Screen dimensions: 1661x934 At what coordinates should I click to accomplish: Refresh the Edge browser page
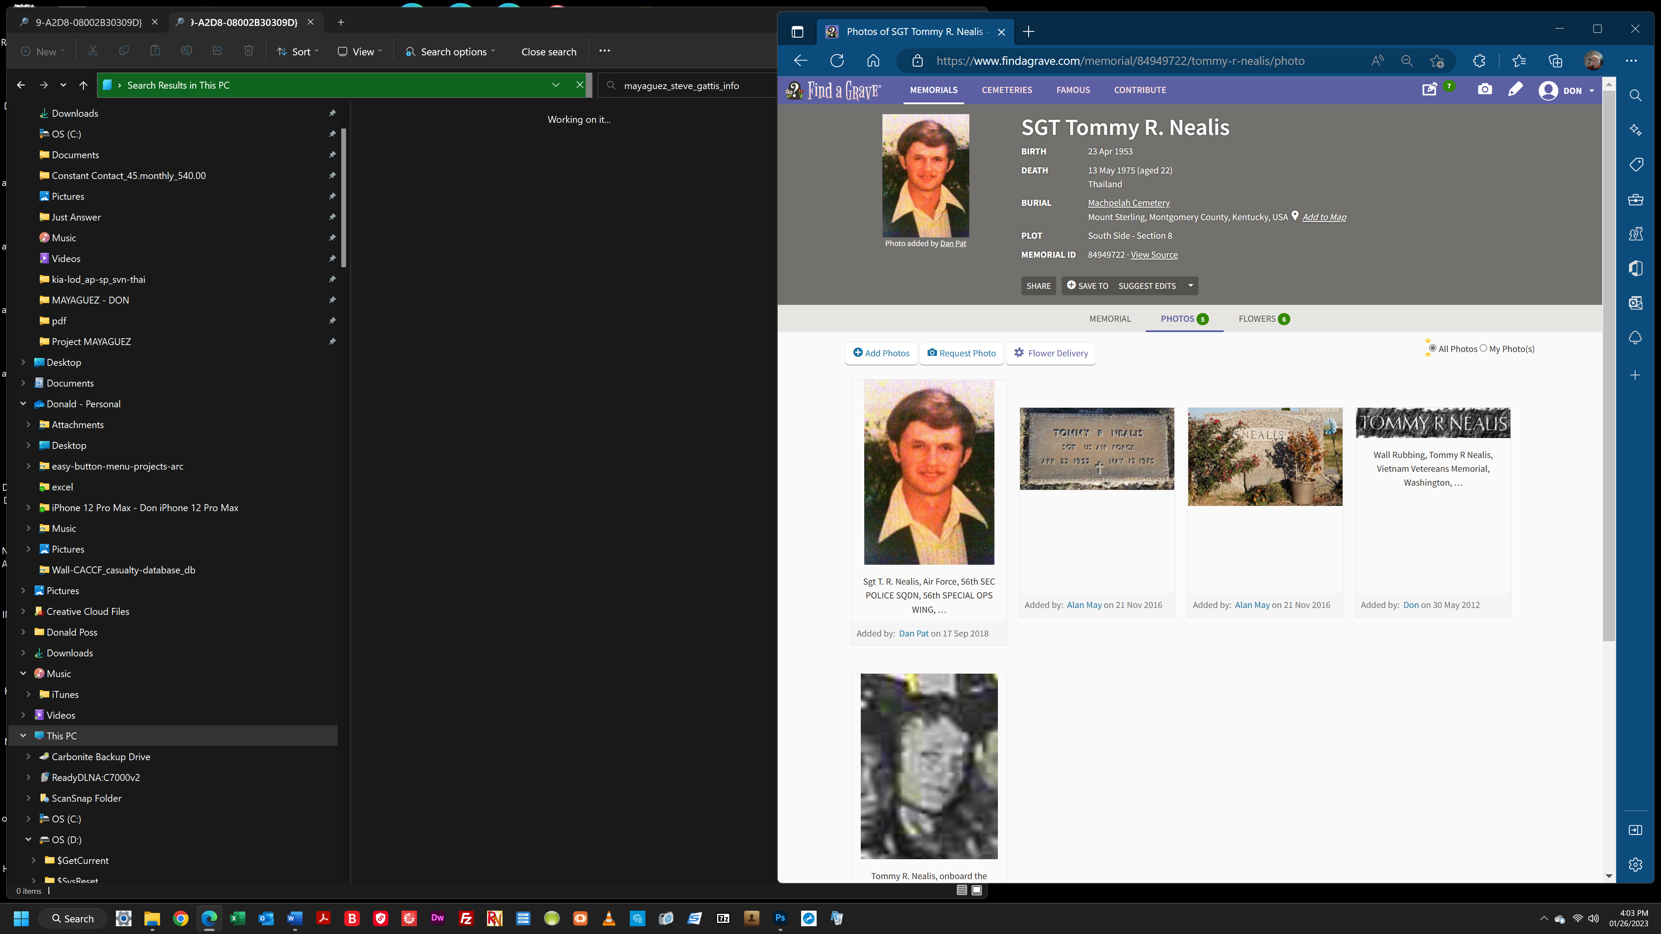[x=837, y=61]
